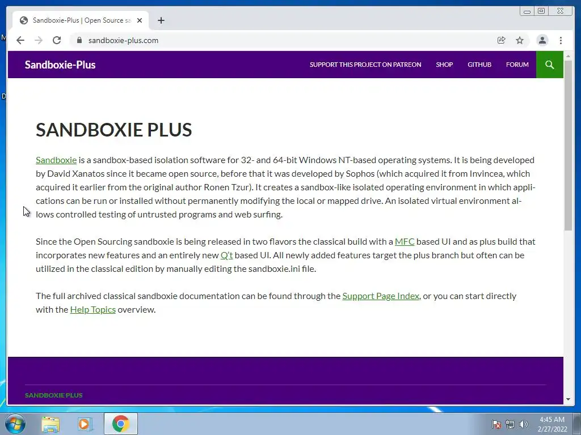Click the browser forward arrow
Image resolution: width=581 pixels, height=435 pixels.
(x=39, y=40)
